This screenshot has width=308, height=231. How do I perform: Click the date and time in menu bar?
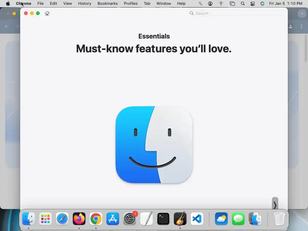click(x=286, y=4)
